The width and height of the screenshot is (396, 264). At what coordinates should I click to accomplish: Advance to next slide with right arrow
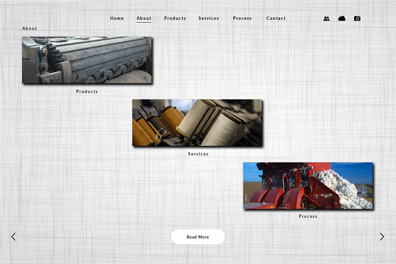coord(382,237)
